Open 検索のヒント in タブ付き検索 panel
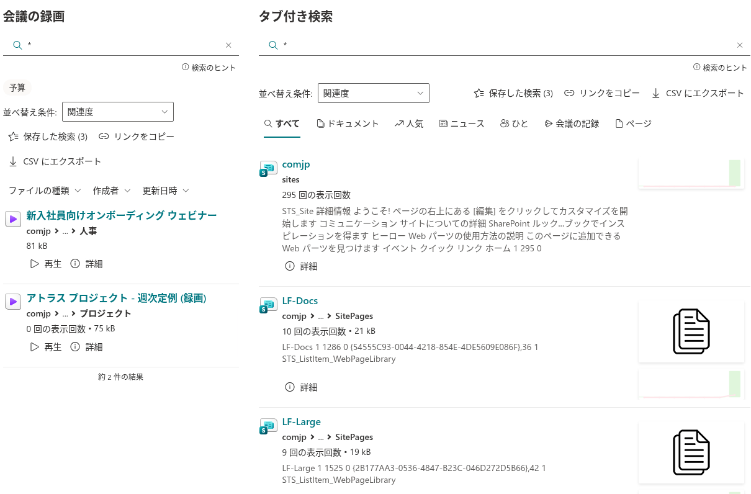 (x=721, y=68)
